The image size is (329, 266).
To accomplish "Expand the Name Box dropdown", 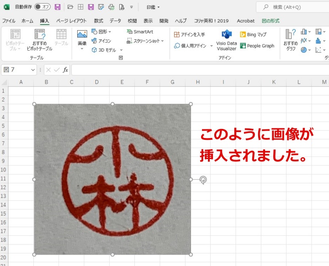I will (33, 70).
